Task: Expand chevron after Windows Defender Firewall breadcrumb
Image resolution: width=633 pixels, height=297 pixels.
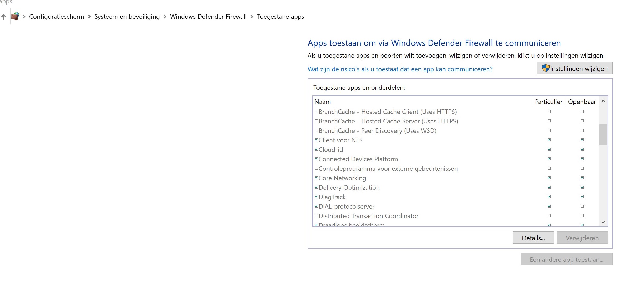Action: (x=252, y=17)
